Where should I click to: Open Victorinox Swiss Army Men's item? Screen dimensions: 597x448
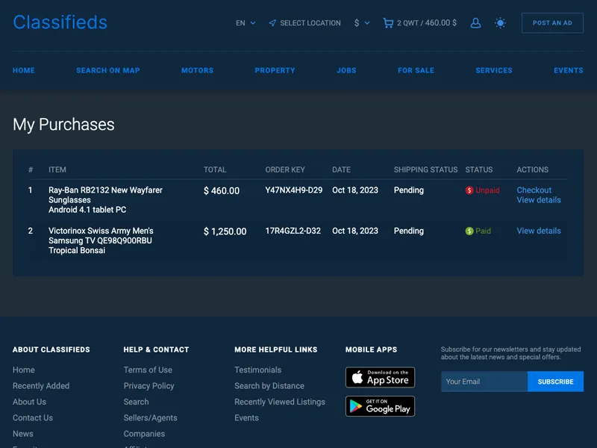click(101, 231)
